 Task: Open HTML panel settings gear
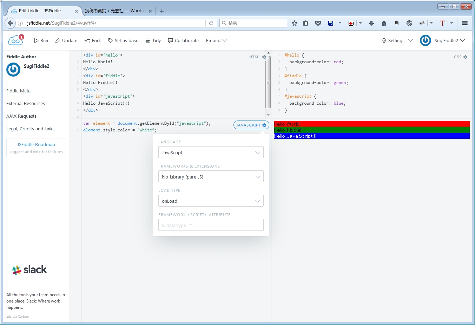click(x=264, y=57)
